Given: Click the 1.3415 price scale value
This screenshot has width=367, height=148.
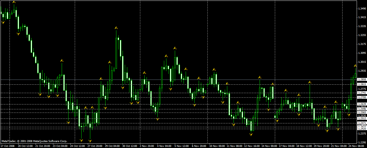Looking at the screenshot, I should [x=362, y=18].
